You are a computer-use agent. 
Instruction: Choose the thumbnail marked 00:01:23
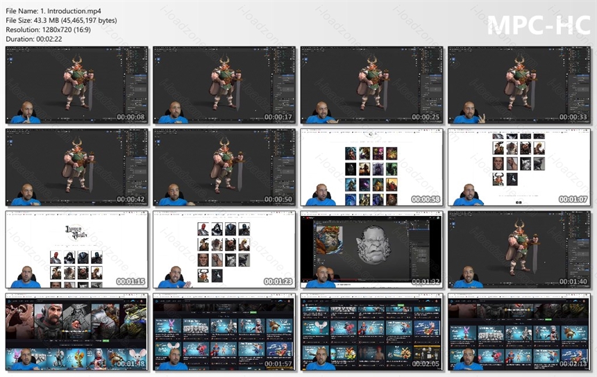click(x=224, y=249)
